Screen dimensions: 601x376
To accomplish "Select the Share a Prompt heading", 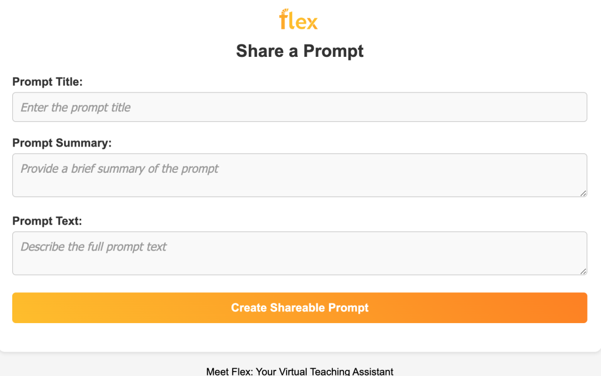I will (299, 51).
